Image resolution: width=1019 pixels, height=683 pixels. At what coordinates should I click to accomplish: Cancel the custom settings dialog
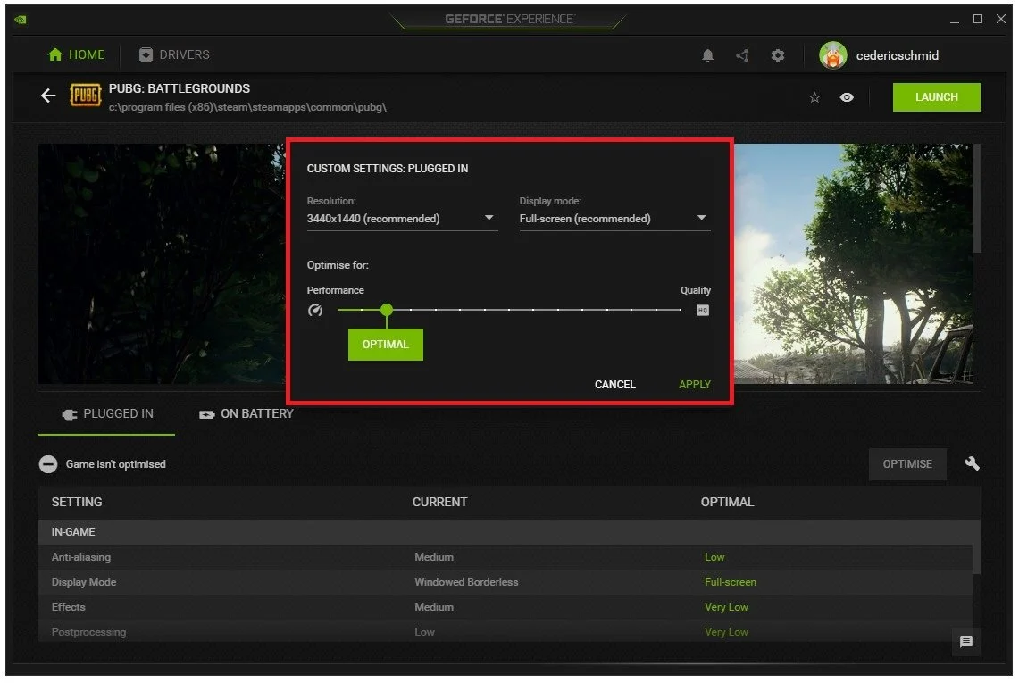614,385
